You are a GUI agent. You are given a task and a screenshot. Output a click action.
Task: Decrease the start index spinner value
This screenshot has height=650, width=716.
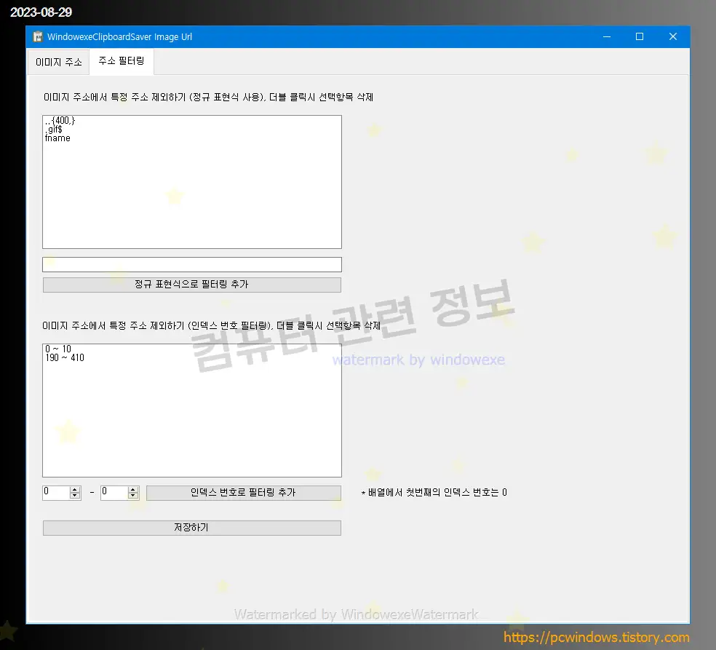click(x=75, y=496)
